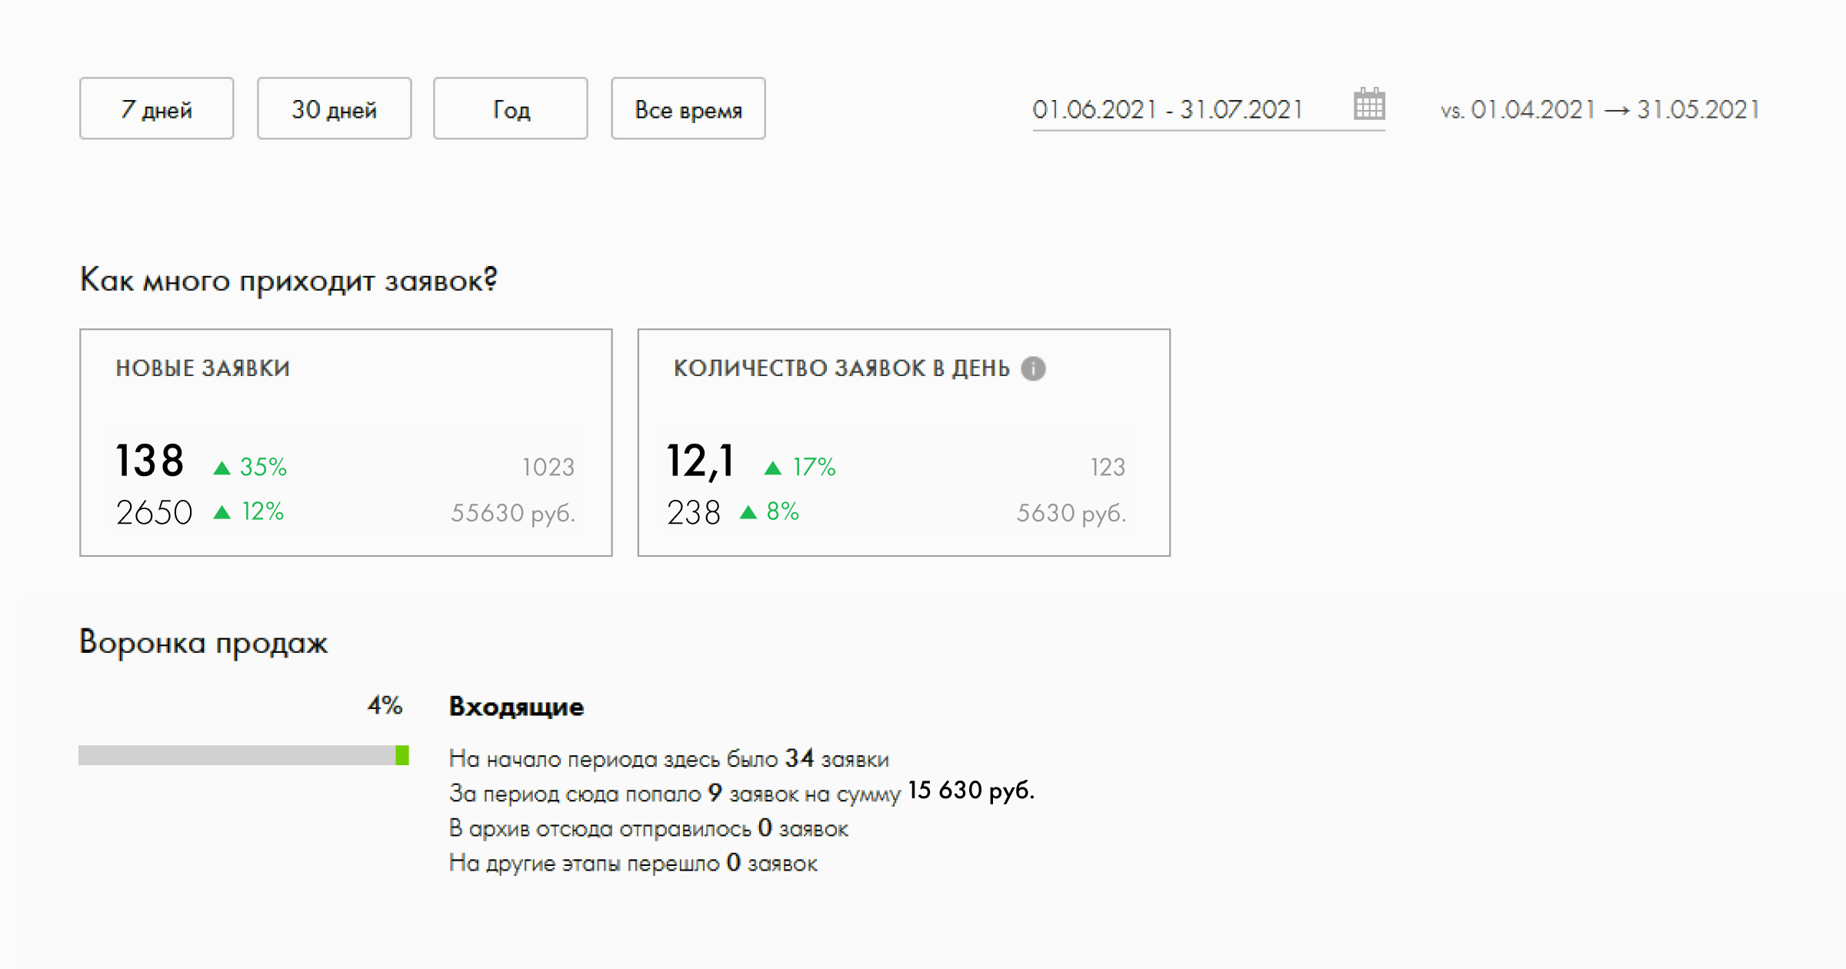Viewport: 1846px width, 969px height.
Task: Click the 15 630 руб. amount in Входящие
Action: click(971, 791)
